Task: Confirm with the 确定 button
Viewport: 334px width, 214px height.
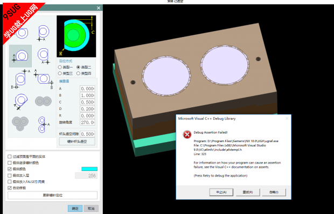Action: click(x=75, y=209)
